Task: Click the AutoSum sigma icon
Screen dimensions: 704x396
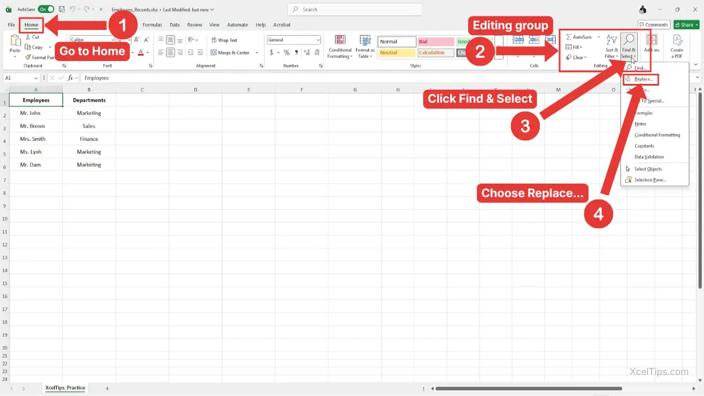Action: pyautogui.click(x=568, y=37)
